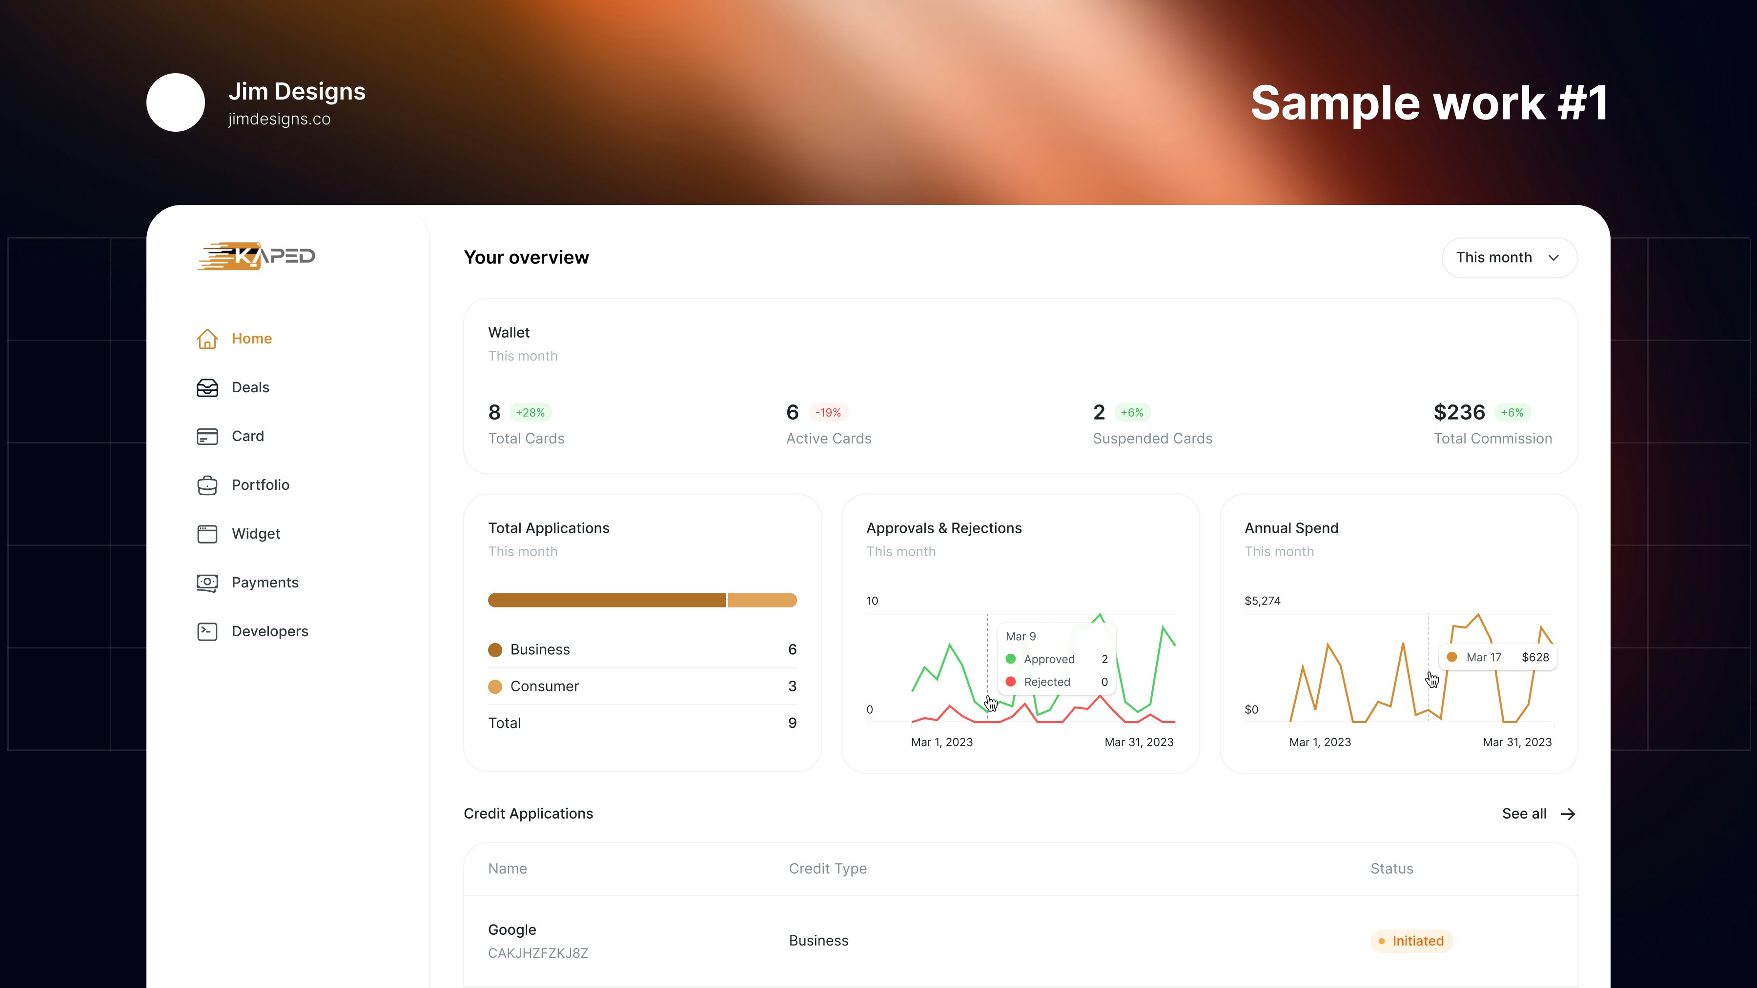Click the Mar 17 tooltip orange dot
The height and width of the screenshot is (988, 1757).
1452,657
